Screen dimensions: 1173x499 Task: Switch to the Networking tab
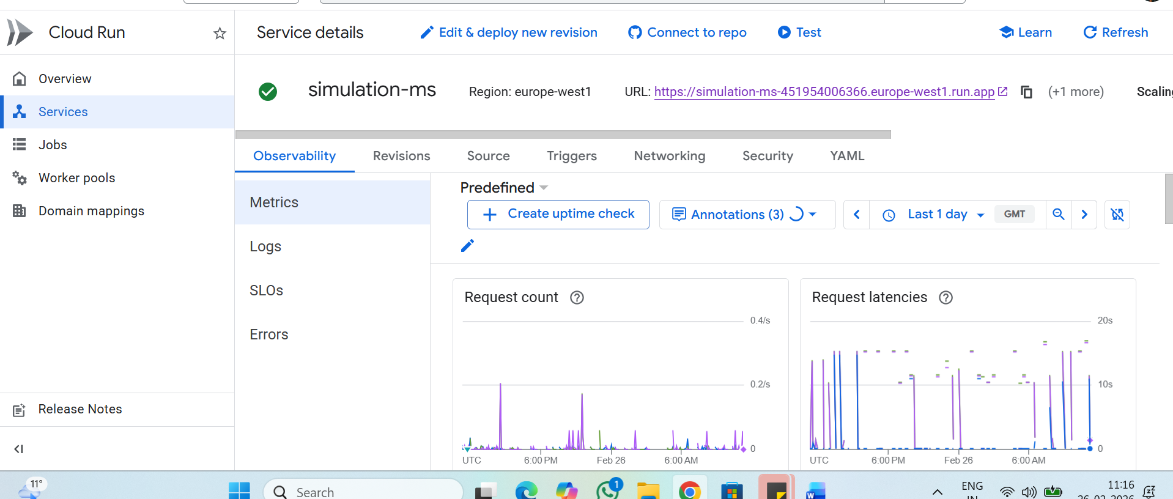pos(670,156)
